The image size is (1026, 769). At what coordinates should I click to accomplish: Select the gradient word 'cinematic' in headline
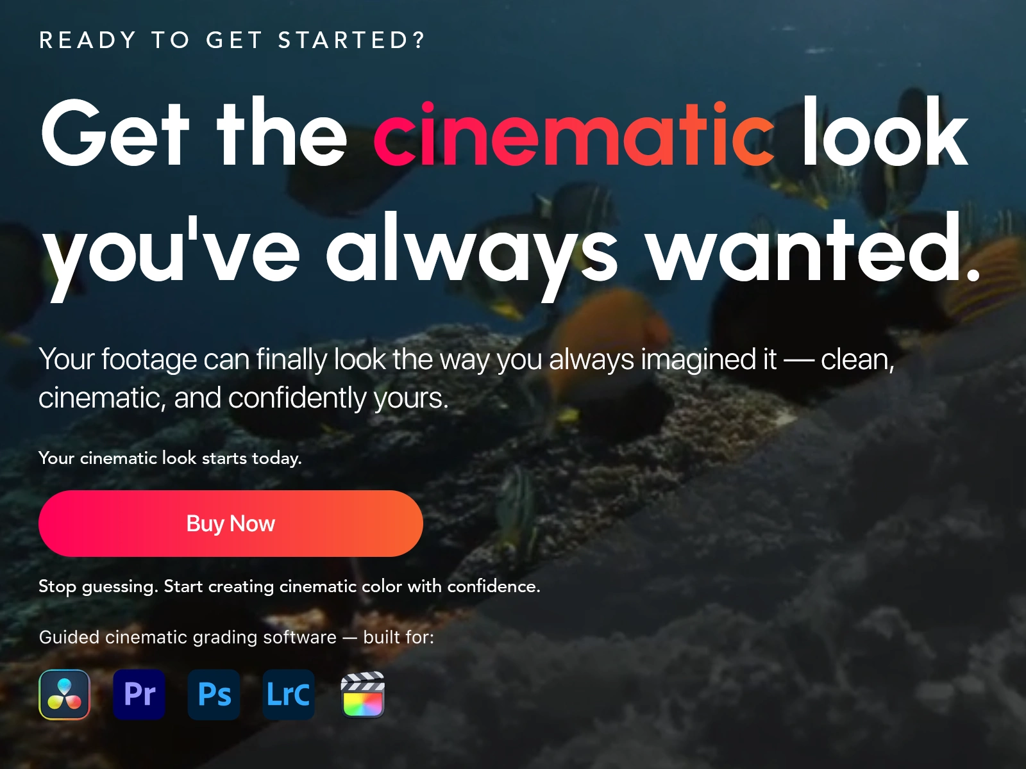[574, 133]
